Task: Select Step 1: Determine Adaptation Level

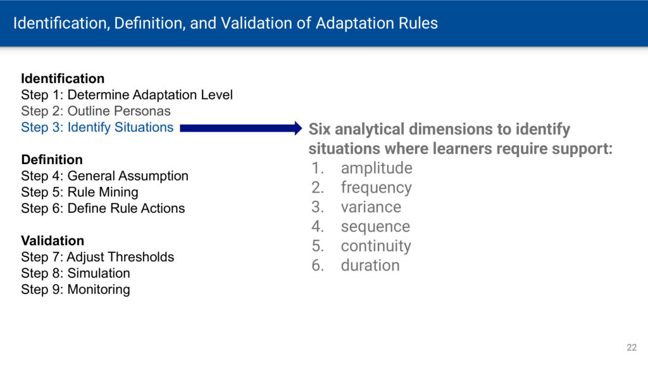Action: coord(127,95)
